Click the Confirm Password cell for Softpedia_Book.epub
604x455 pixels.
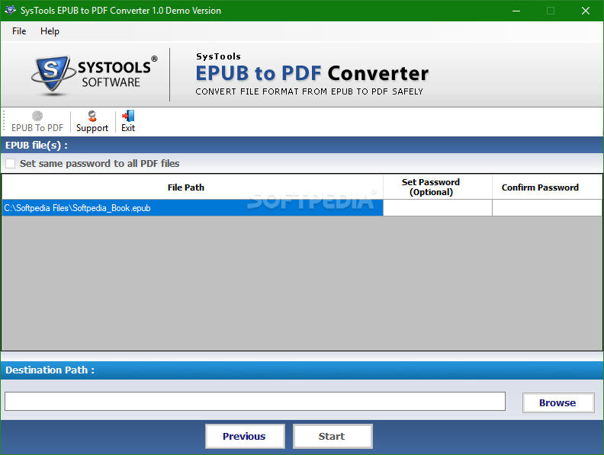point(547,208)
